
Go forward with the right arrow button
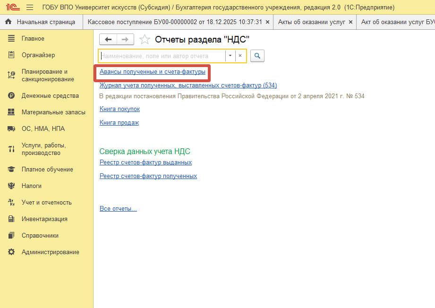[x=125, y=39]
